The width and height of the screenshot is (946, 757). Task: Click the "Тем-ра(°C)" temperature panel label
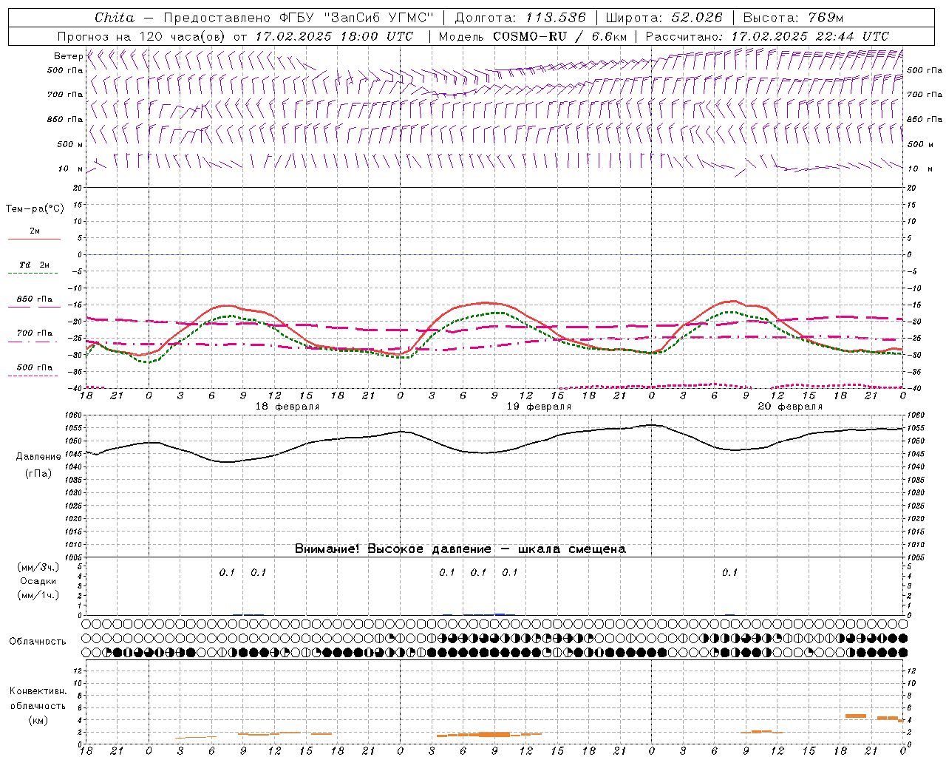(35, 209)
